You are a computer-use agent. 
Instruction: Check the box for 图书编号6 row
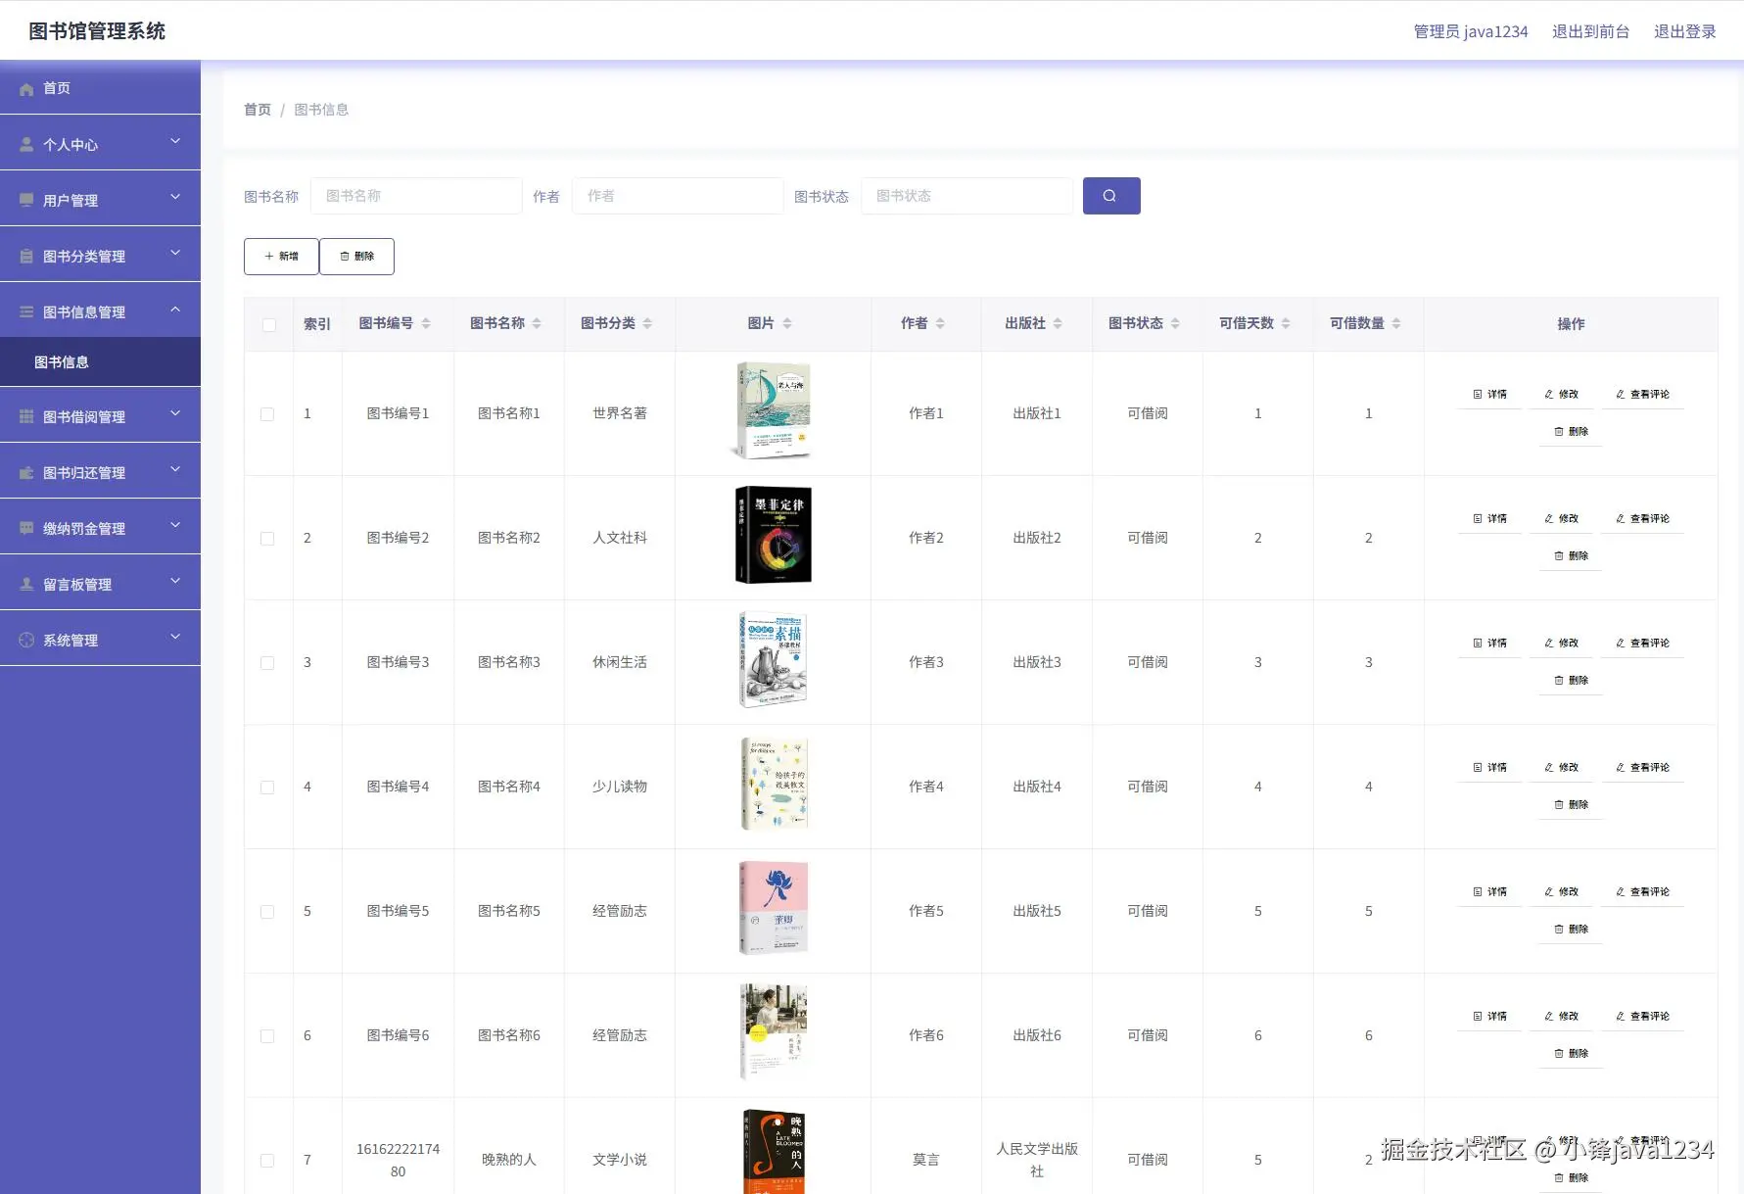pyautogui.click(x=267, y=1036)
